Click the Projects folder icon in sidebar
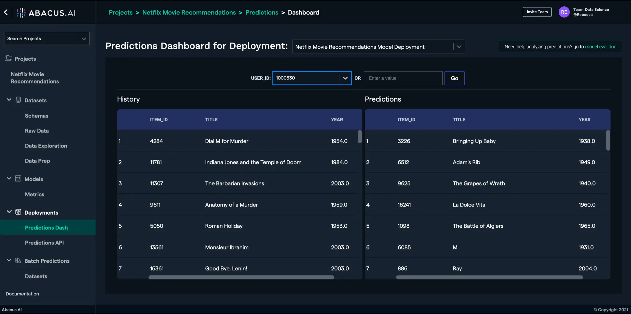This screenshot has height=314, width=631. [8, 58]
